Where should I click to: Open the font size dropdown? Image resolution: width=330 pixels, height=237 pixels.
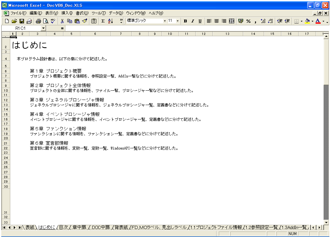(x=178, y=21)
